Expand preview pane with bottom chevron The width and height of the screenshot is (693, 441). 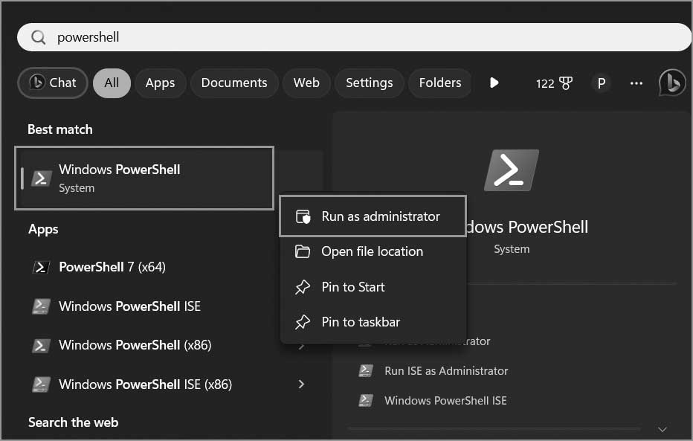[662, 429]
